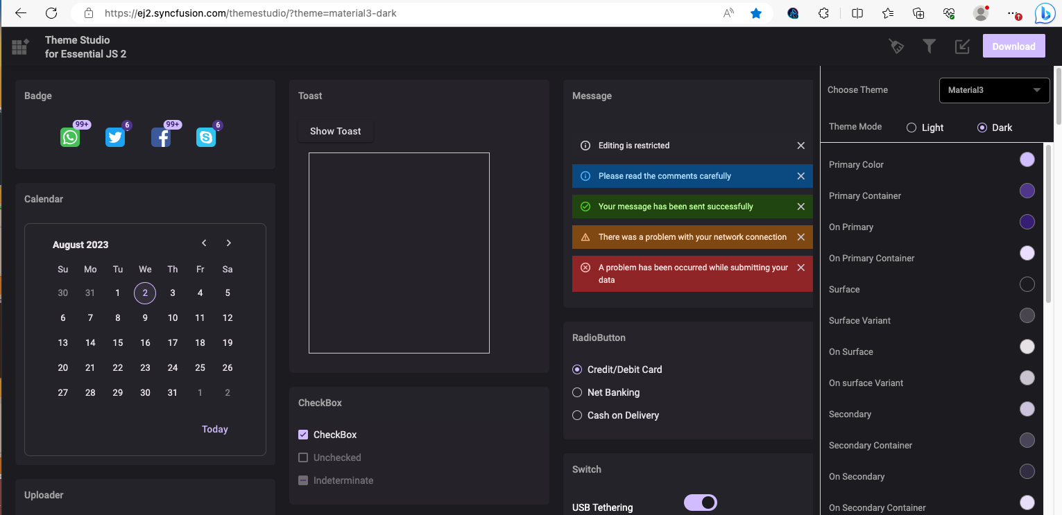Uncheck the checked CheckBox option
The image size is (1062, 515).
coord(303,435)
